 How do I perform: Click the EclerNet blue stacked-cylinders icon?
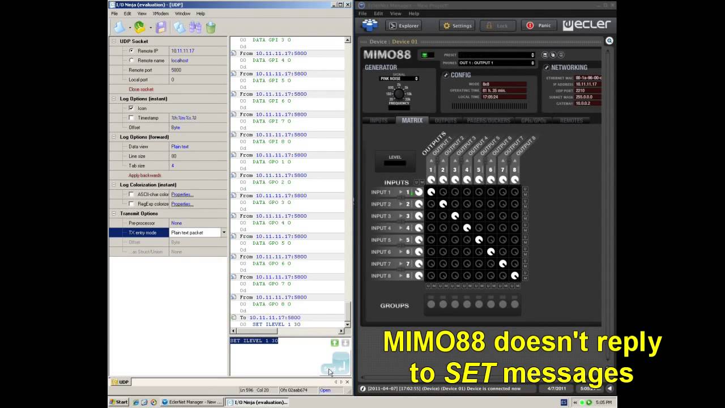coord(370,25)
